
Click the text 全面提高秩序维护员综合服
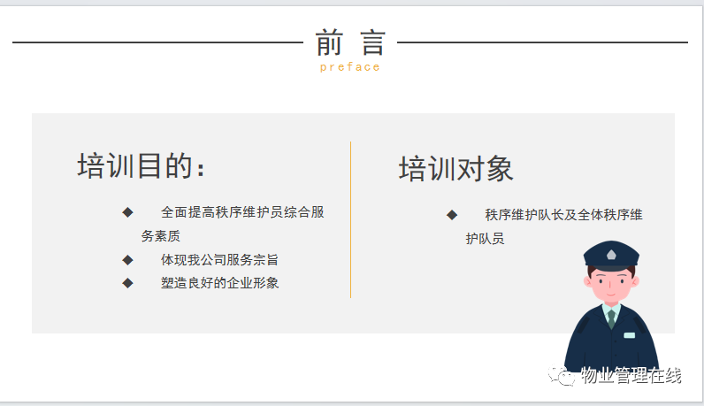(242, 212)
